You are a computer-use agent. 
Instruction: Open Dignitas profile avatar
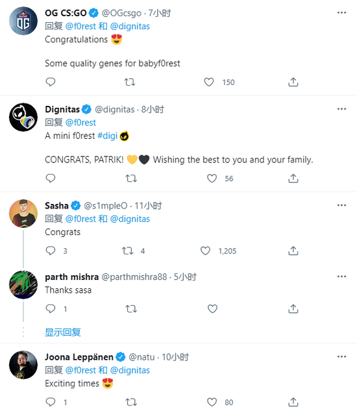[23, 117]
